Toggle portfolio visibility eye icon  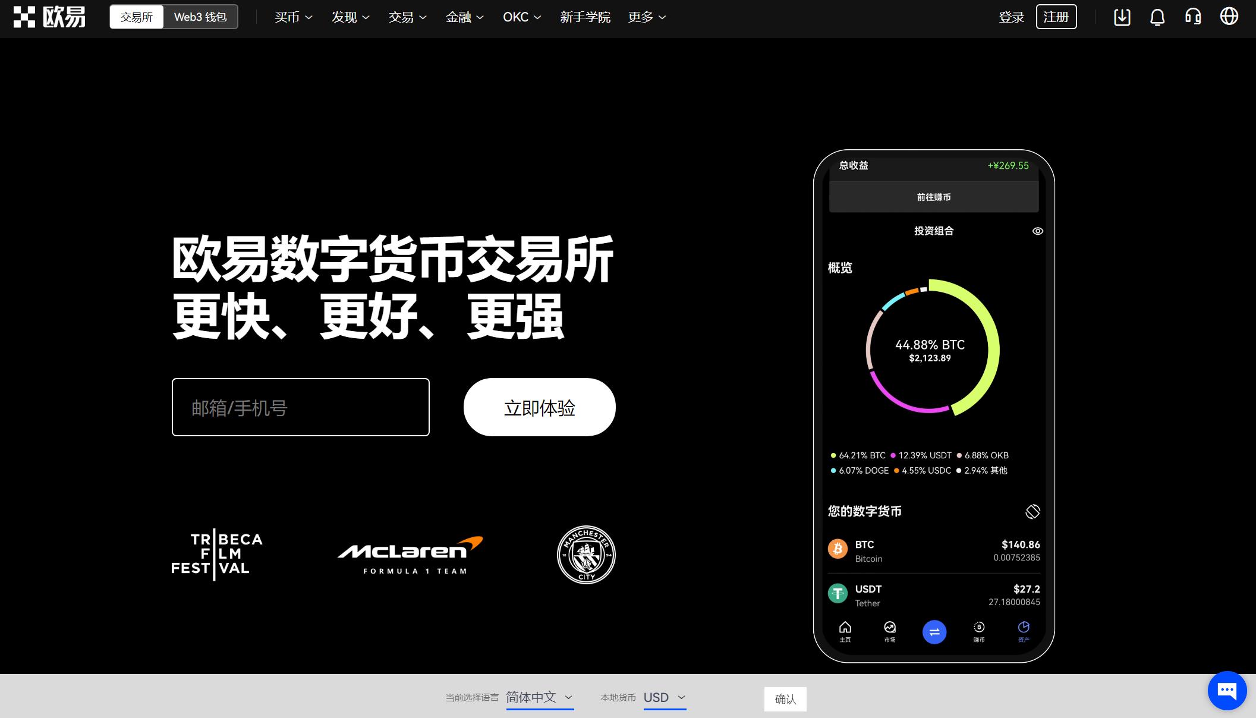coord(1038,231)
